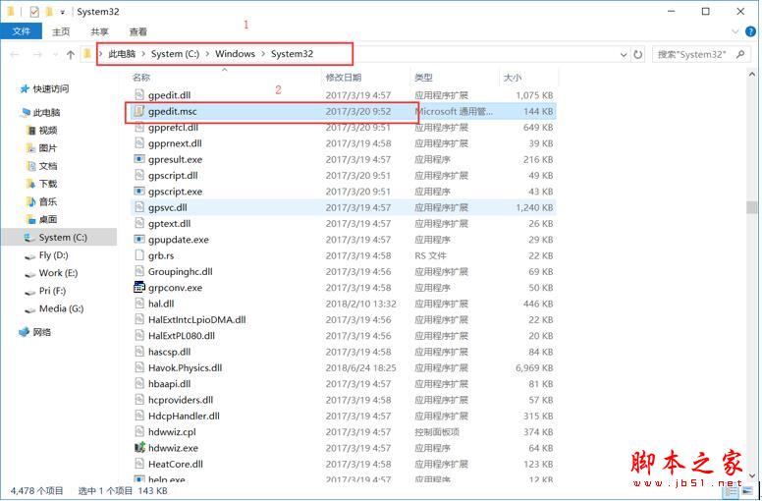The height and width of the screenshot is (501, 762).
Task: Click System32 breadcrumb in address bar
Action: (292, 54)
